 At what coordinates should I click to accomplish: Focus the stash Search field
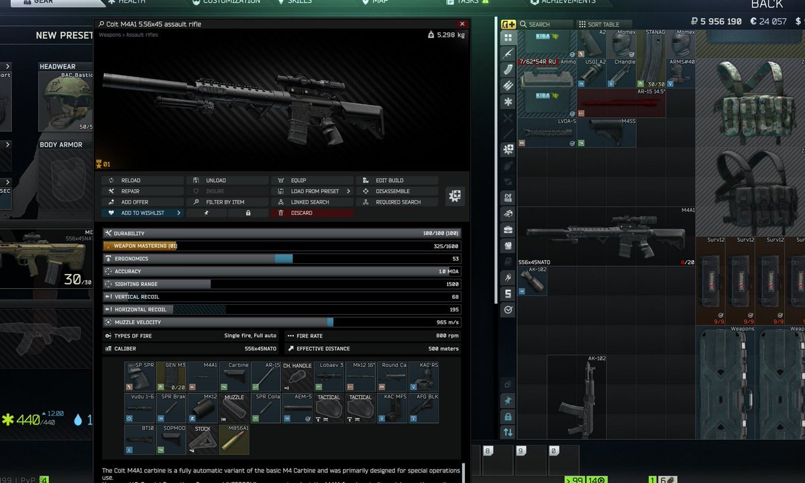(x=546, y=24)
